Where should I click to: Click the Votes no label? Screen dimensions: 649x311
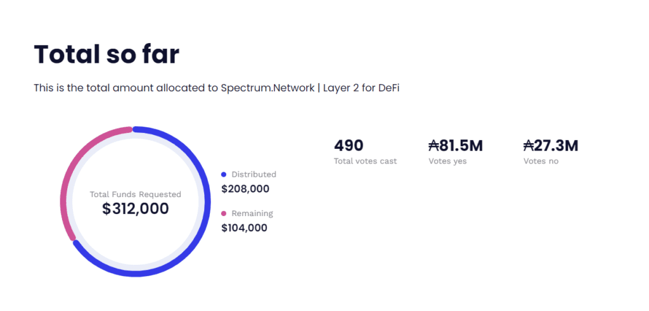point(541,162)
